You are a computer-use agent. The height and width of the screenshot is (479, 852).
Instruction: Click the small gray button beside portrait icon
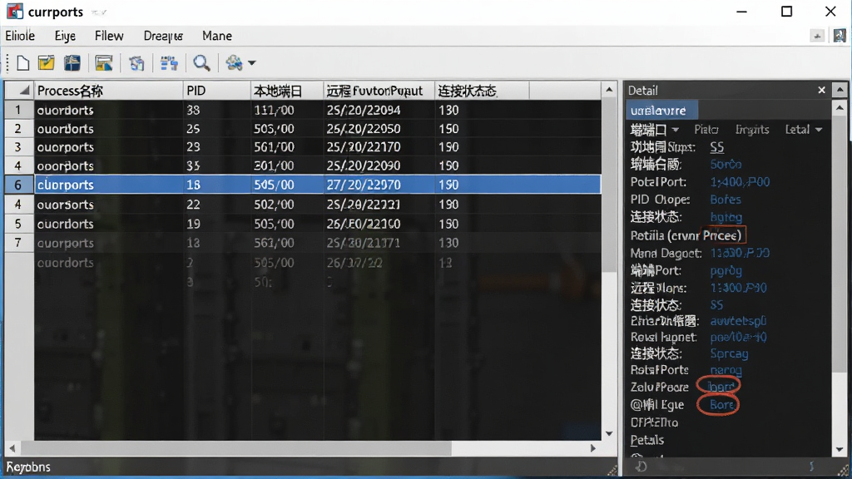(x=817, y=36)
